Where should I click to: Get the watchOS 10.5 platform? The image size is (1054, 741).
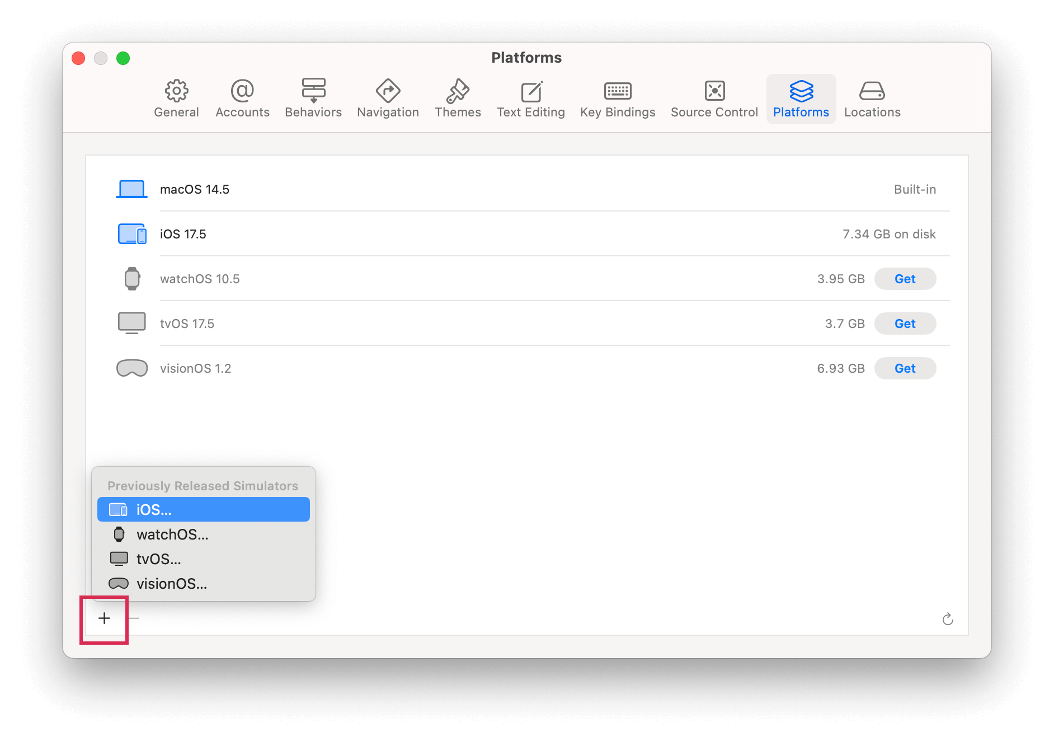point(905,279)
